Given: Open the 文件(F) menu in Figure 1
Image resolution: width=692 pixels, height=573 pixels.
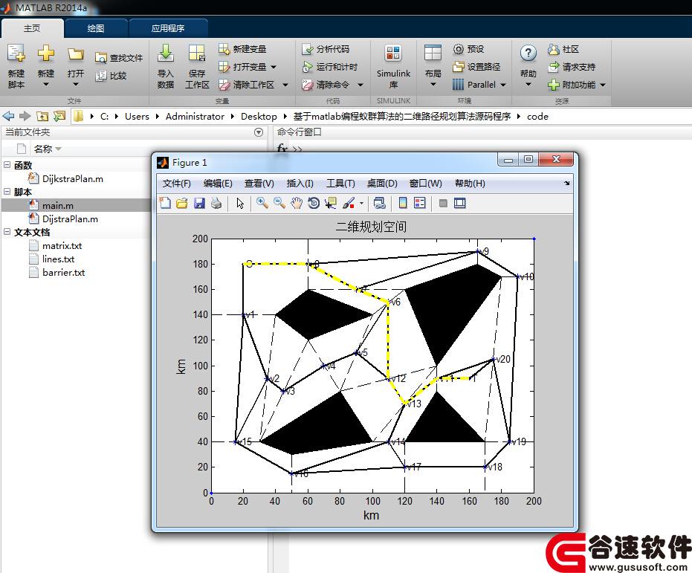Looking at the screenshot, I should click(x=177, y=183).
